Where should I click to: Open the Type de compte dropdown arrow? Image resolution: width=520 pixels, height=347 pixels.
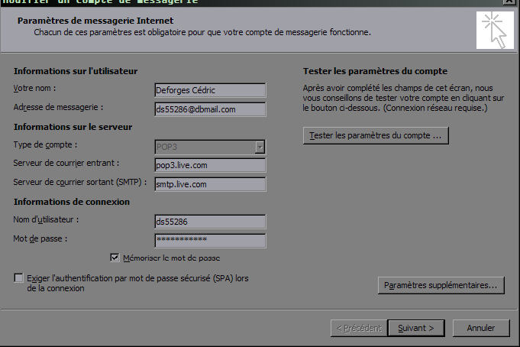tap(260, 147)
